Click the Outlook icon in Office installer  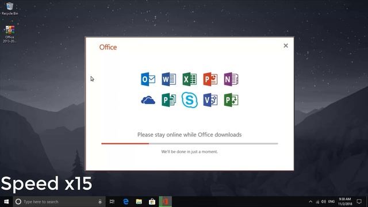tap(148, 79)
